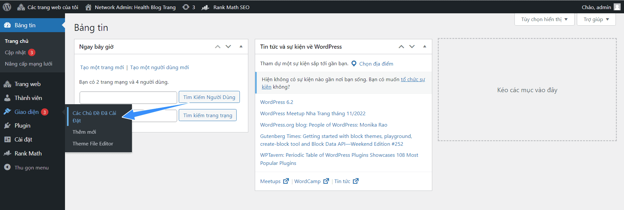624x210 pixels.
Task: Open 'WordPress Meetup Nha Trang tháng 11/2022'
Action: point(313,113)
